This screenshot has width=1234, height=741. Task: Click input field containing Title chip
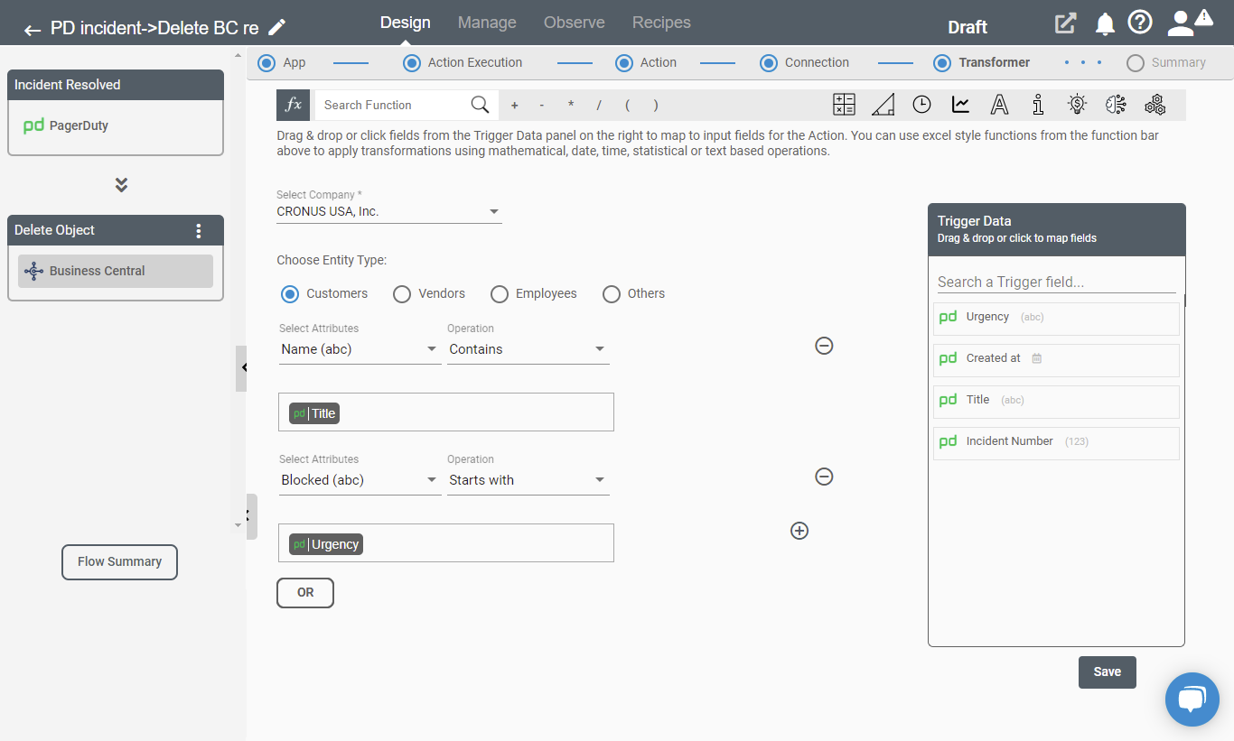pyautogui.click(x=446, y=412)
